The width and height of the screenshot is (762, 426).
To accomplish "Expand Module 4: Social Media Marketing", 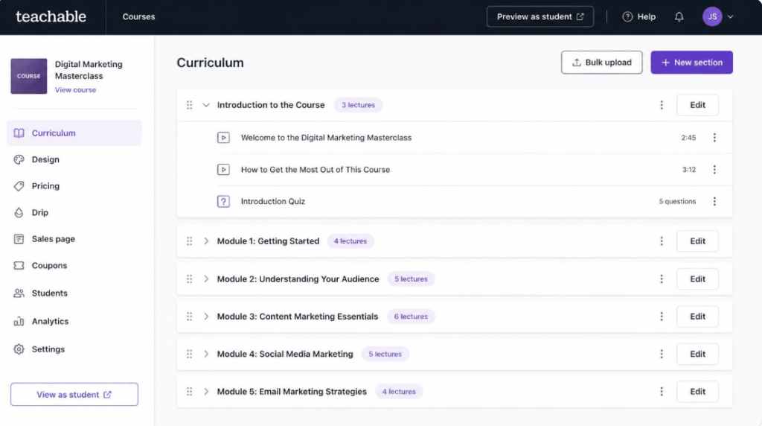I will pyautogui.click(x=206, y=354).
